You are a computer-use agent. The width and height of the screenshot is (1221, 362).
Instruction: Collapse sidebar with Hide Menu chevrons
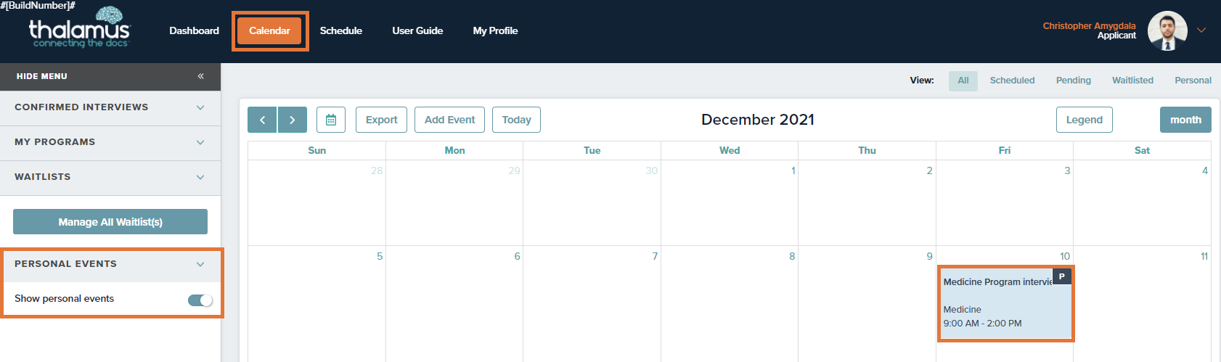click(x=200, y=76)
